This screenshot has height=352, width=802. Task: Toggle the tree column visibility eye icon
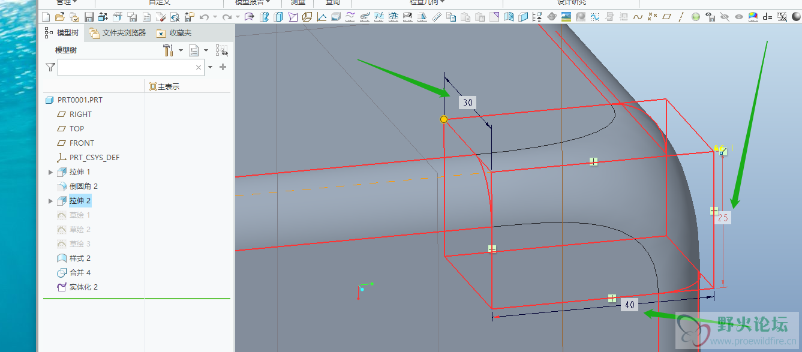click(x=222, y=50)
